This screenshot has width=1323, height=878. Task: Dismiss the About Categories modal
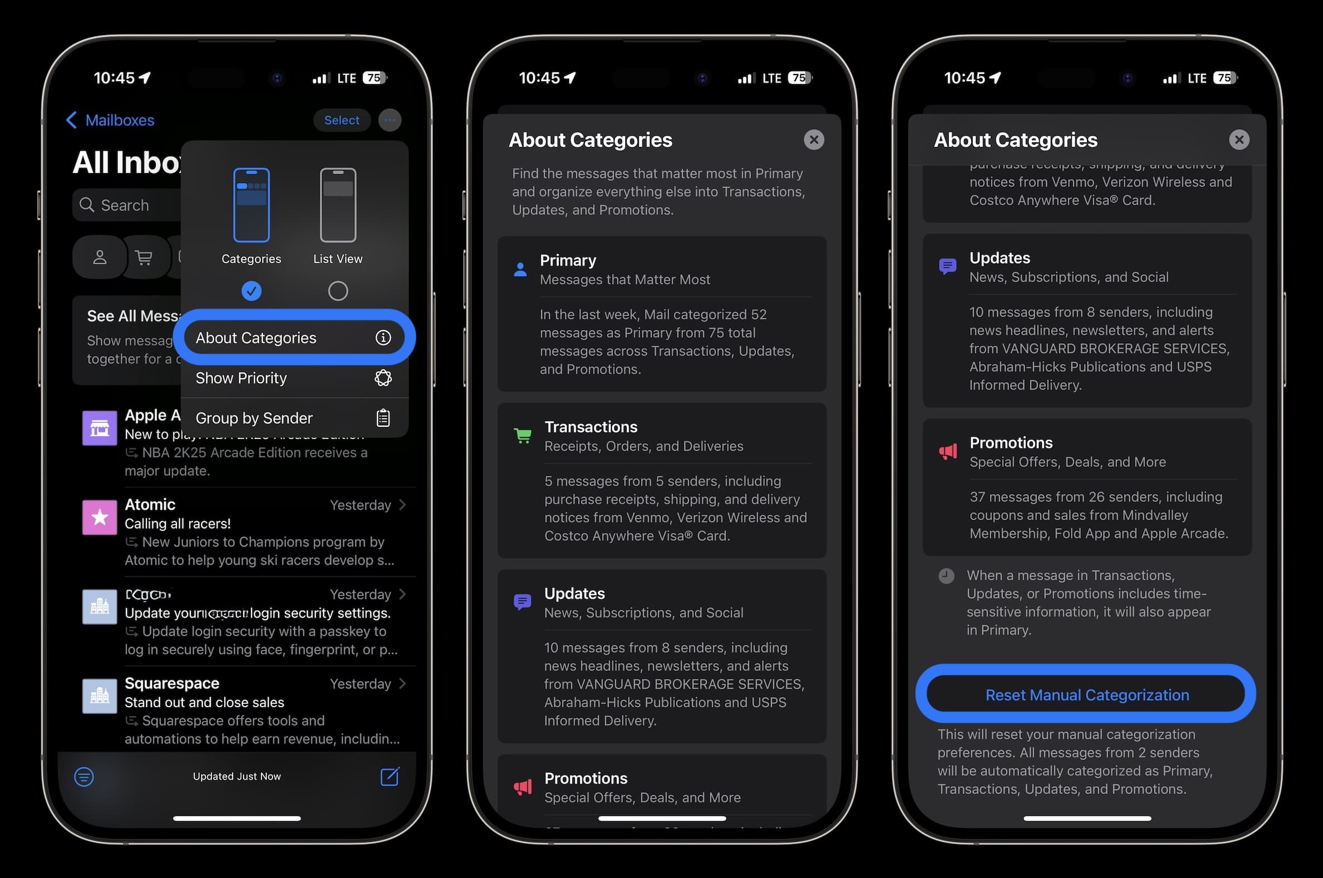pos(814,139)
